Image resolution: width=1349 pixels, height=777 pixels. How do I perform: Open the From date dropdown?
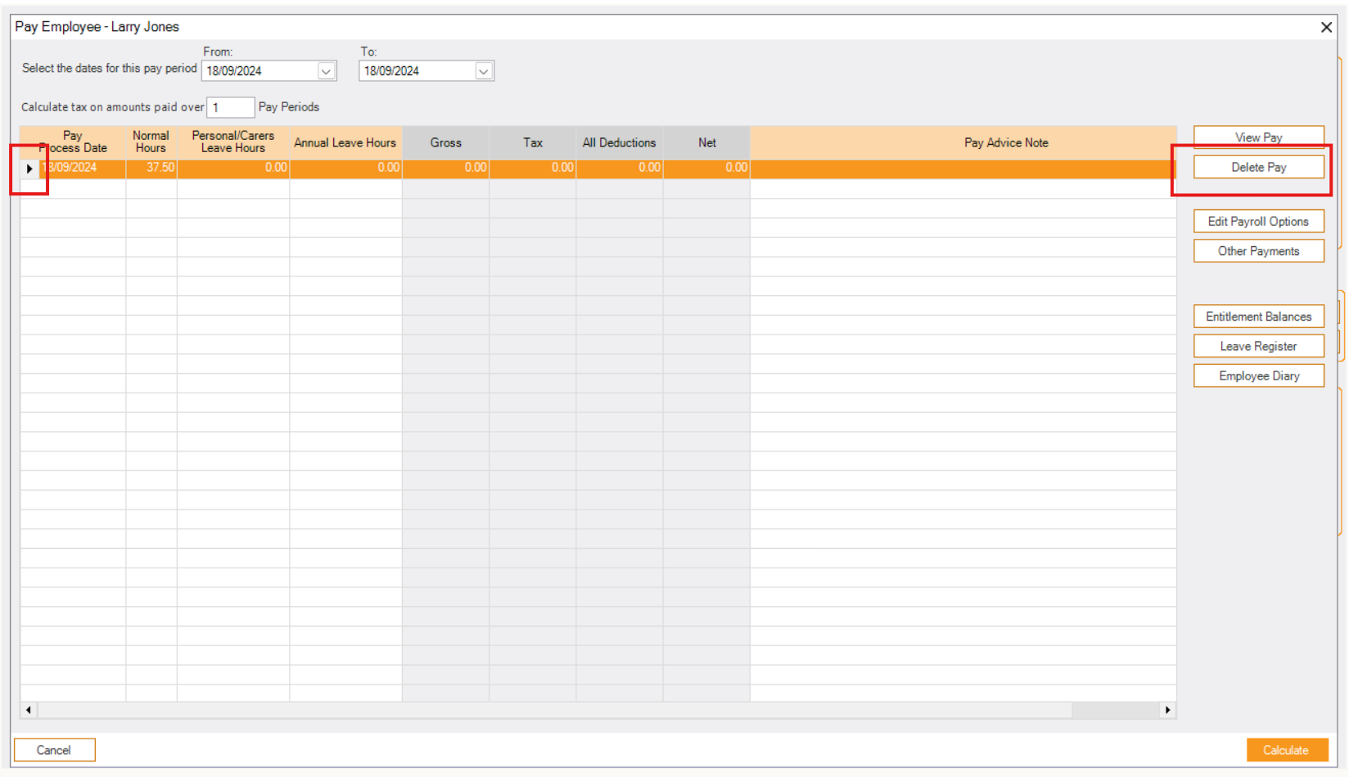[x=326, y=71]
